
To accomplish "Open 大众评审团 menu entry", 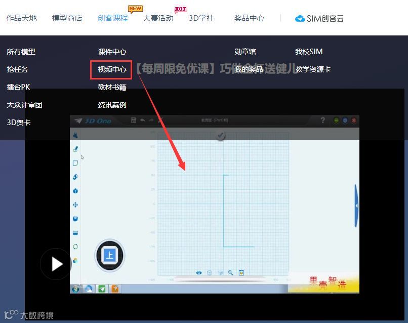I will [x=24, y=105].
